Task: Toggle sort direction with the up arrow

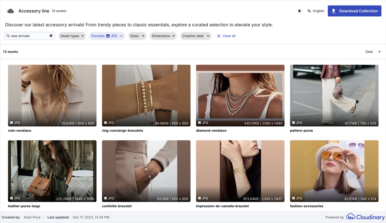Action: (x=379, y=52)
